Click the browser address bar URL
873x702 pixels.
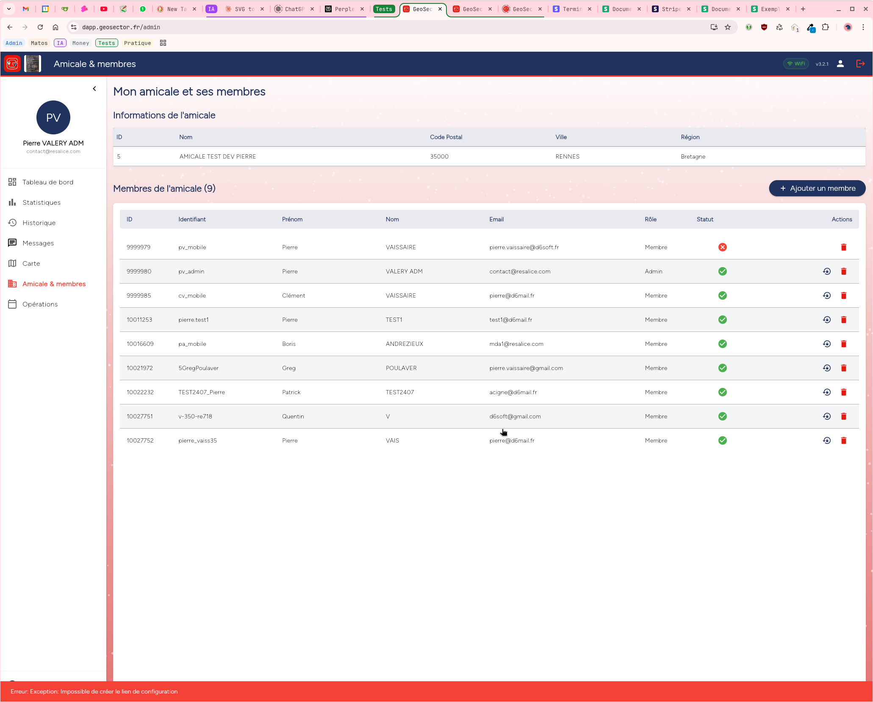pos(121,27)
